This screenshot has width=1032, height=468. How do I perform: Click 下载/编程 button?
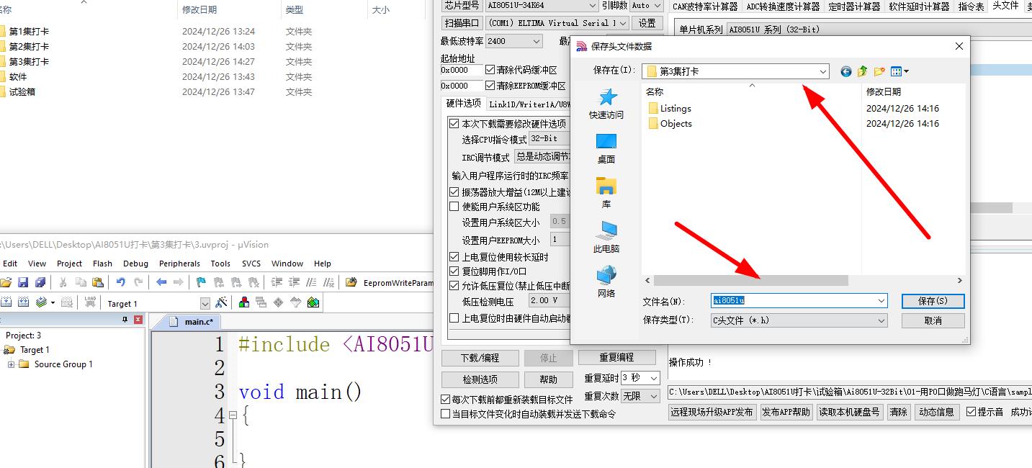coord(480,358)
